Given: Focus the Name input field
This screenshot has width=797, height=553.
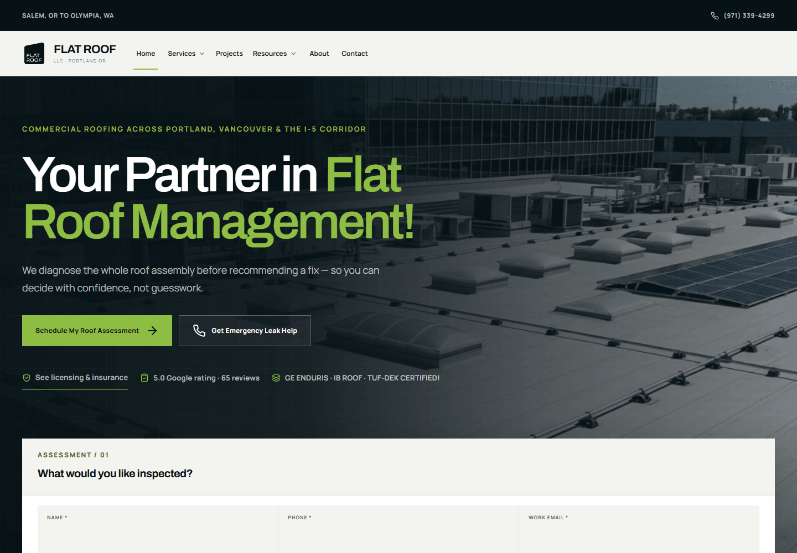Looking at the screenshot, I should click(x=158, y=529).
